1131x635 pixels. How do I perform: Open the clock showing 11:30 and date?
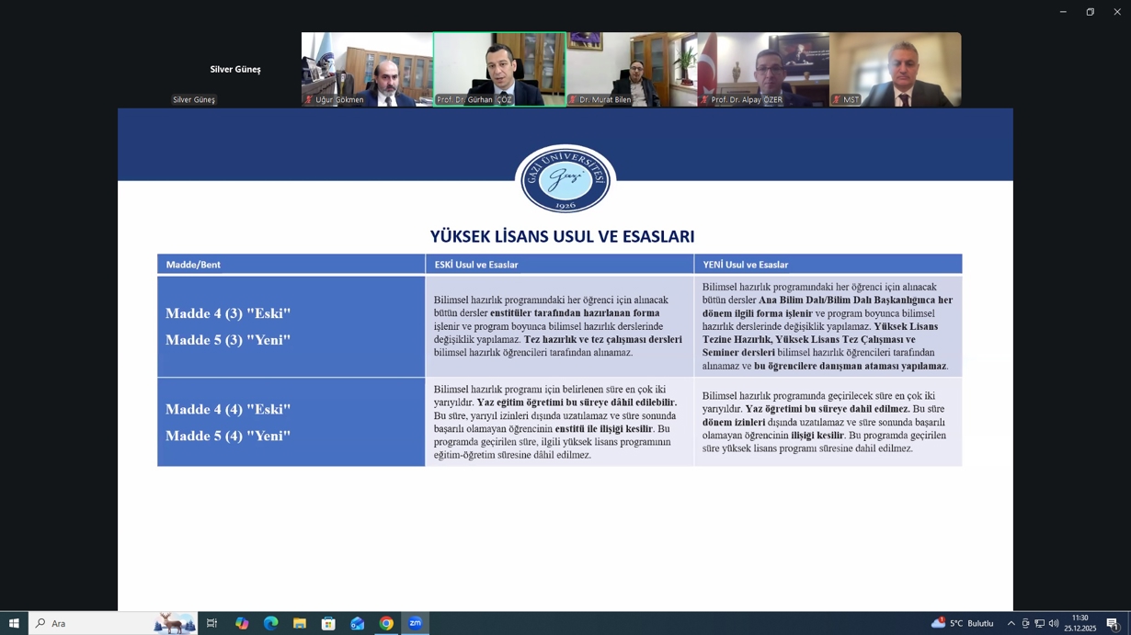coord(1080,623)
